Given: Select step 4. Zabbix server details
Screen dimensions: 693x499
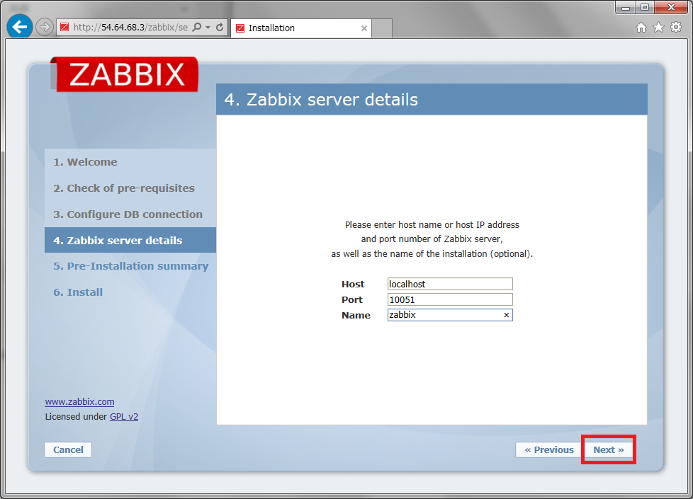Looking at the screenshot, I should click(x=130, y=240).
